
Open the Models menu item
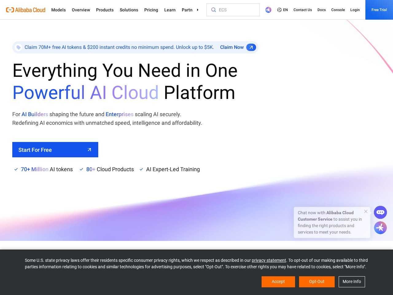pos(58,10)
